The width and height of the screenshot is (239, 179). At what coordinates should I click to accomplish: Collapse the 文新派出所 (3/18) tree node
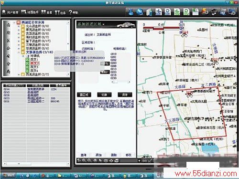[19, 53]
